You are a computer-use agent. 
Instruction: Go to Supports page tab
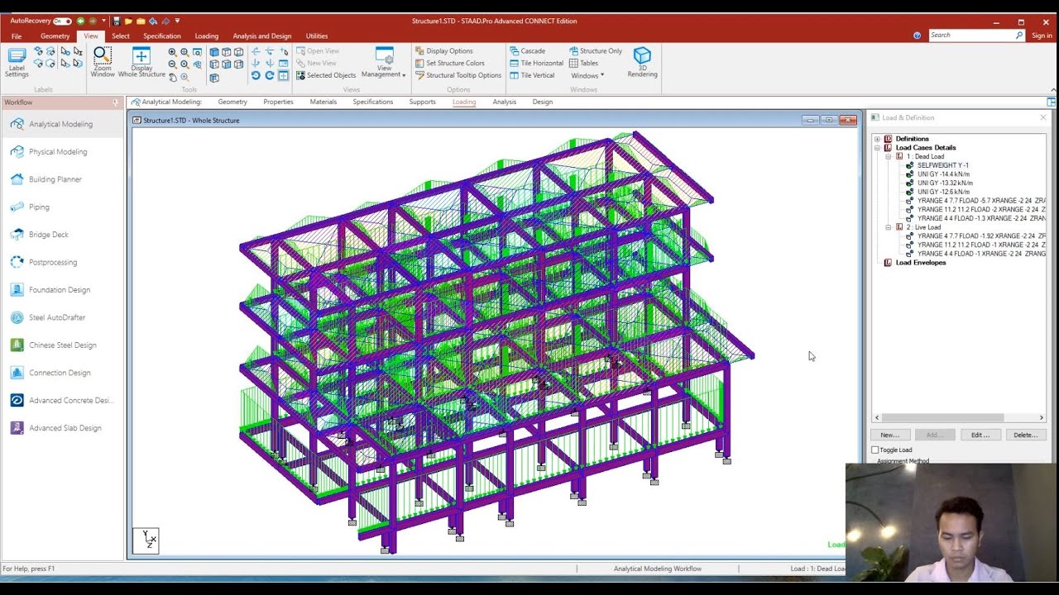422,102
